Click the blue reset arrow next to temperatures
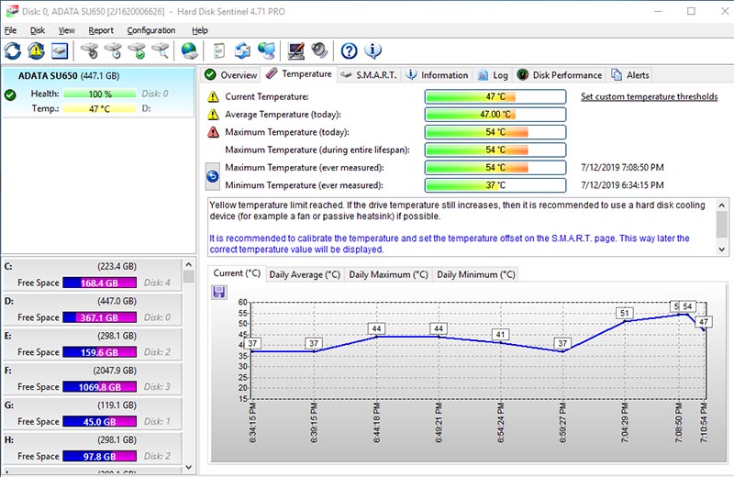 213,176
